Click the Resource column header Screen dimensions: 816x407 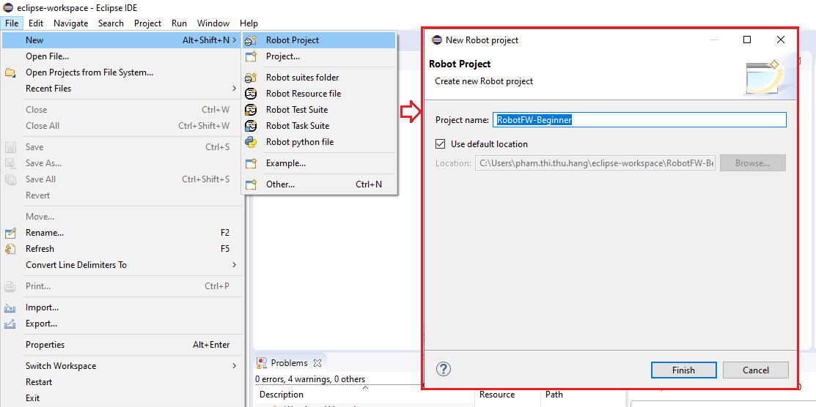tap(497, 395)
